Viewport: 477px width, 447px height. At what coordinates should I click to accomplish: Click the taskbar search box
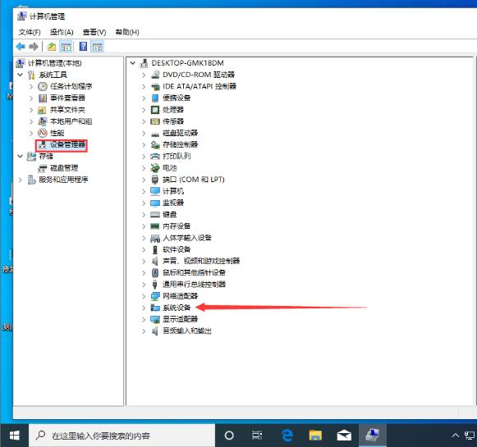pos(122,436)
